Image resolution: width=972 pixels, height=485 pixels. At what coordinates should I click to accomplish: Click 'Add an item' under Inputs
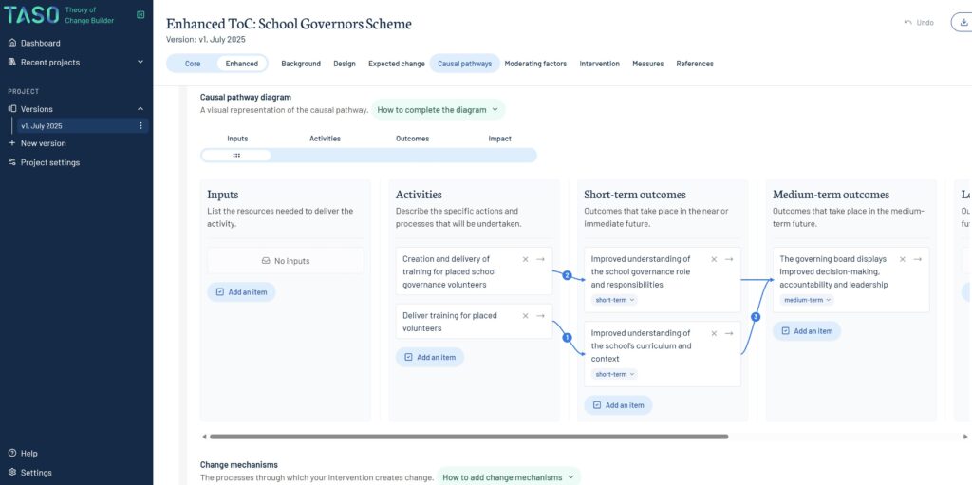[241, 292]
